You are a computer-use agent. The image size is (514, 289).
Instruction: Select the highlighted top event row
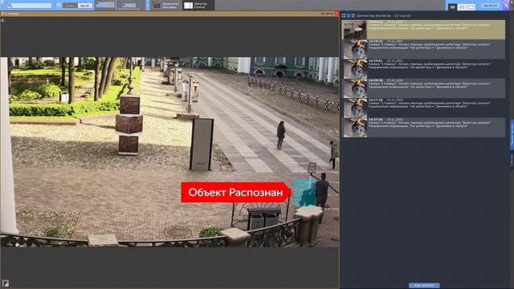click(423, 30)
